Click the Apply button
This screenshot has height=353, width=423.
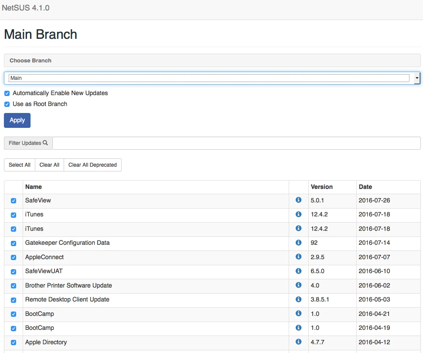pos(17,120)
